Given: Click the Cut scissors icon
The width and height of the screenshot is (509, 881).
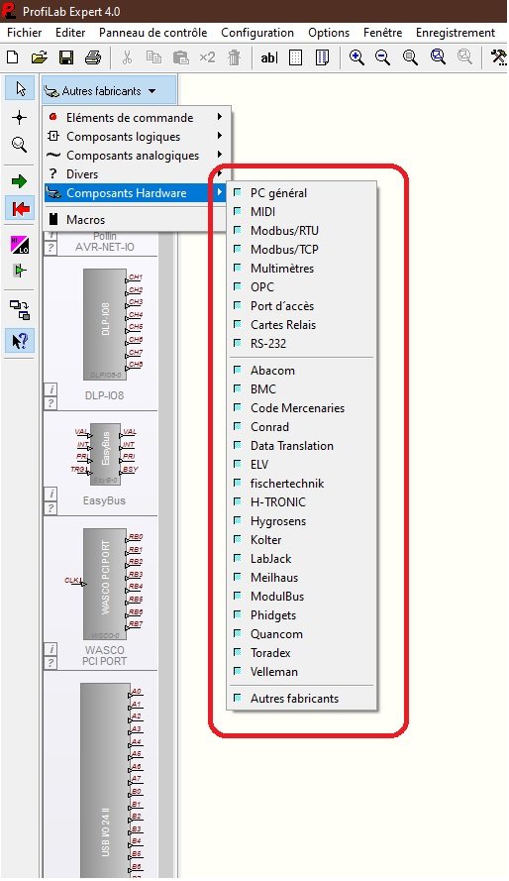Looking at the screenshot, I should point(127,57).
